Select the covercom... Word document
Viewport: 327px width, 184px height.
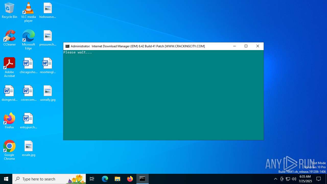tap(28, 94)
